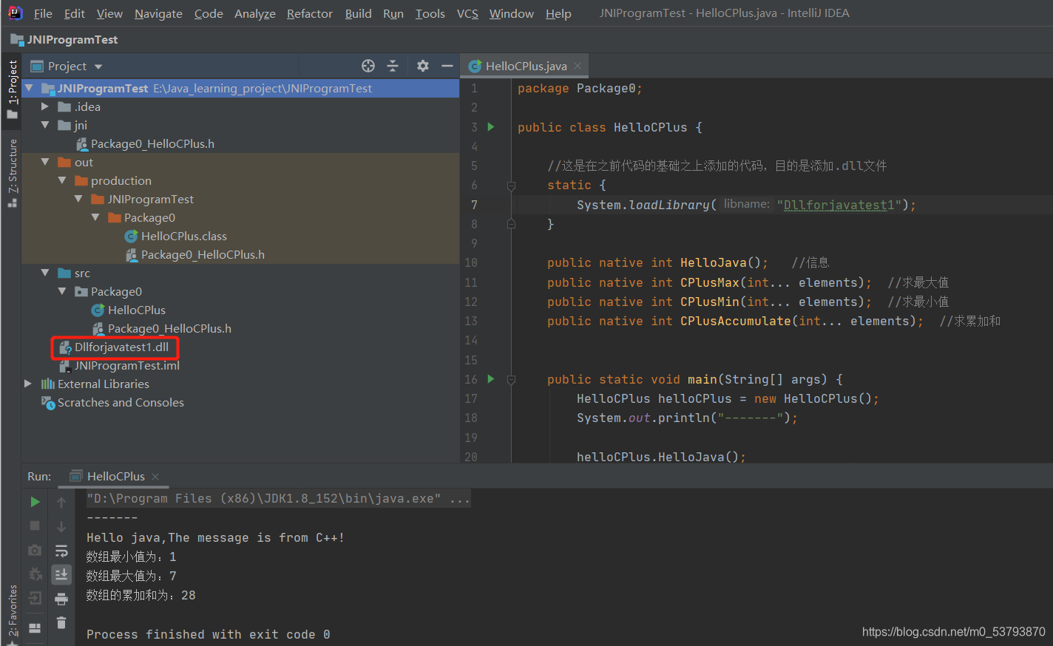Expand External Libraries node
Image resolution: width=1053 pixels, height=646 pixels.
(x=28, y=384)
